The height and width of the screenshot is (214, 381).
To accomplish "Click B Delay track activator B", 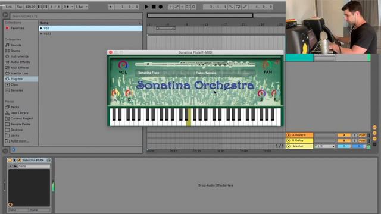I will [x=344, y=141].
